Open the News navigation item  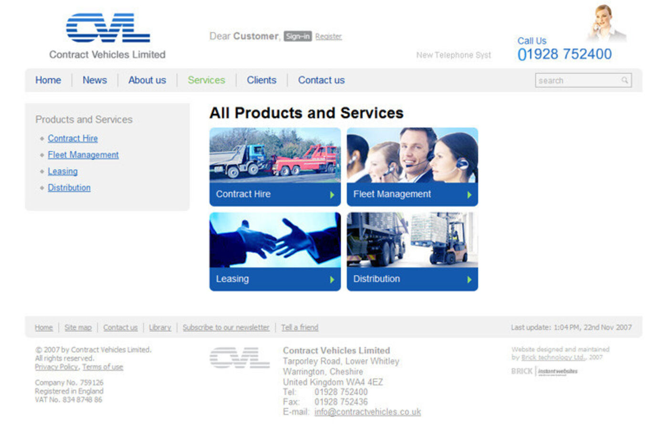(x=94, y=80)
